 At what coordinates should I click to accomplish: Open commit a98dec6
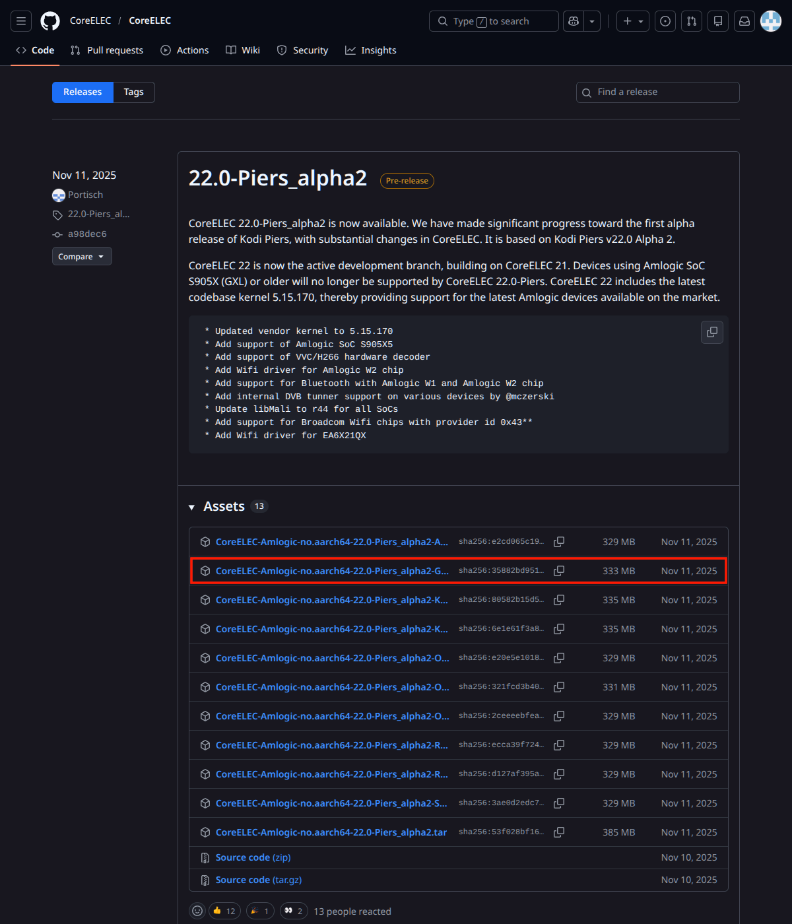[87, 234]
